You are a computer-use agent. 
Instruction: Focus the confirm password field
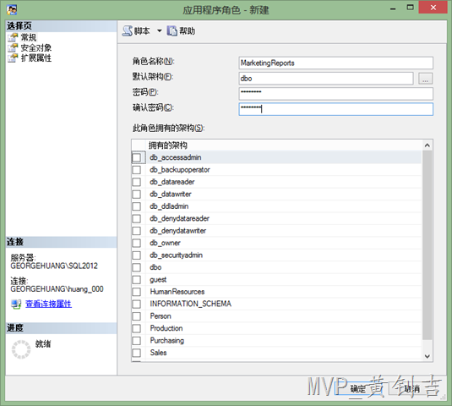click(x=335, y=109)
